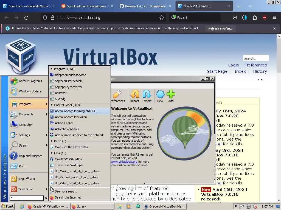Select Accommodate learning abilities result
This screenshot has width=281, height=210.
tap(80, 111)
